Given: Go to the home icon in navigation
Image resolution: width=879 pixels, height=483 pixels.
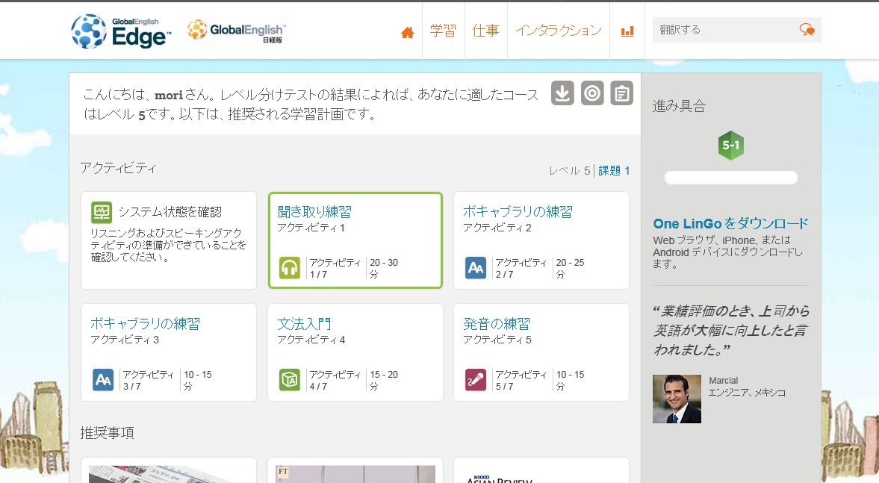Looking at the screenshot, I should coord(408,33).
